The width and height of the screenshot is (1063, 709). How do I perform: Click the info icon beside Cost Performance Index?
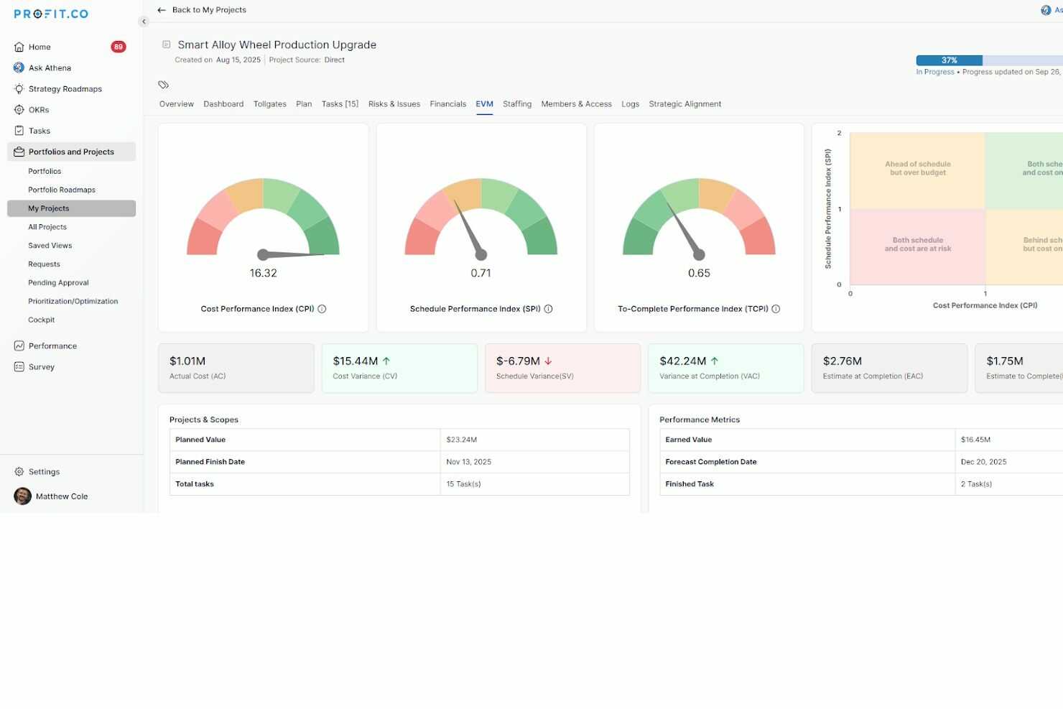[x=322, y=309]
